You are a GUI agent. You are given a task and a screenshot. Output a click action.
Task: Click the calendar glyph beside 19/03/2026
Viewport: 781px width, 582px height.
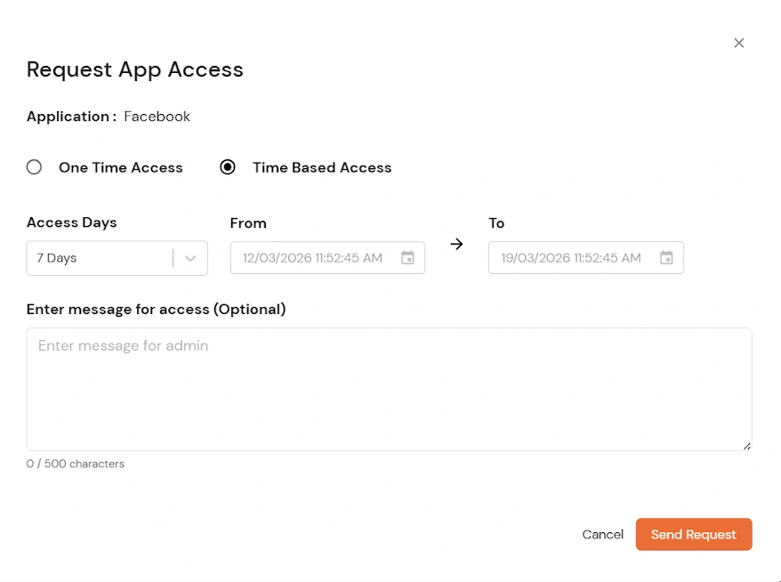[x=666, y=257]
